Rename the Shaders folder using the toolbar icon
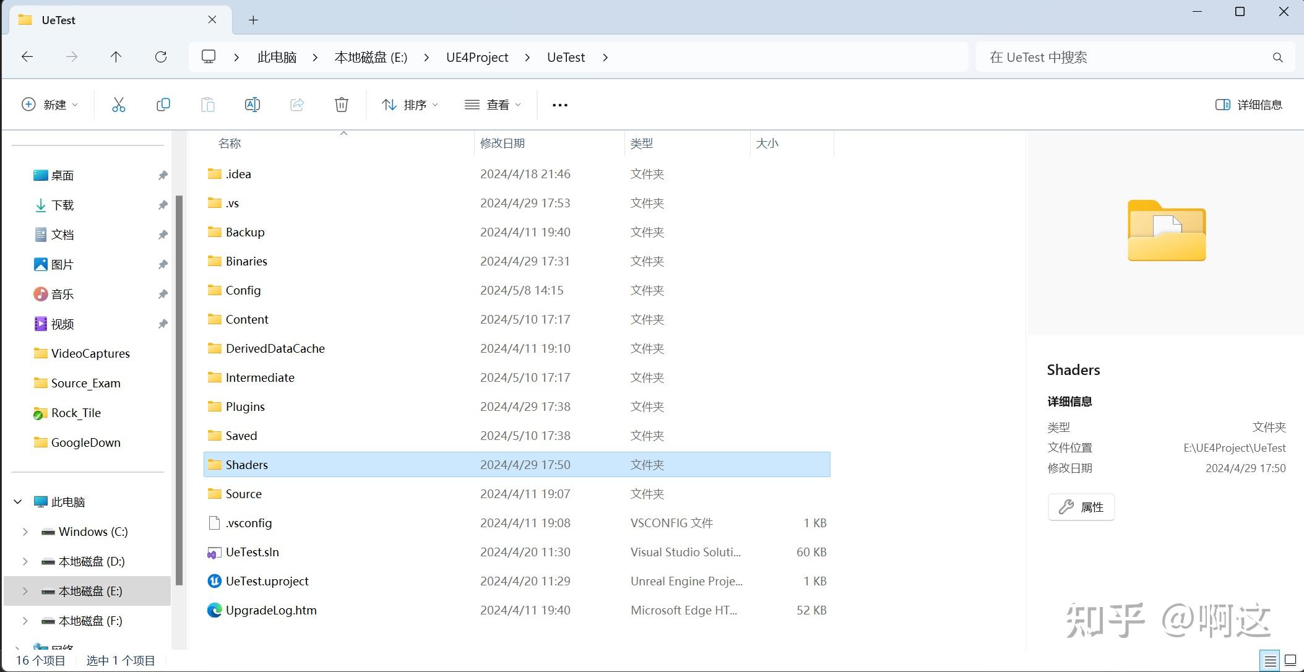The width and height of the screenshot is (1304, 672). tap(253, 104)
